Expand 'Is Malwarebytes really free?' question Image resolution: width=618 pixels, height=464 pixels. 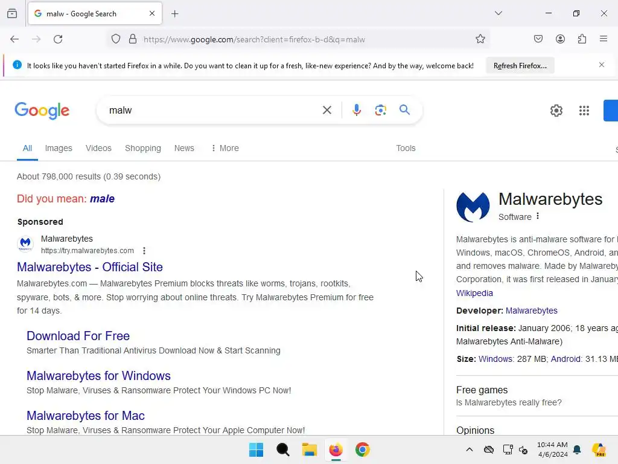click(509, 402)
